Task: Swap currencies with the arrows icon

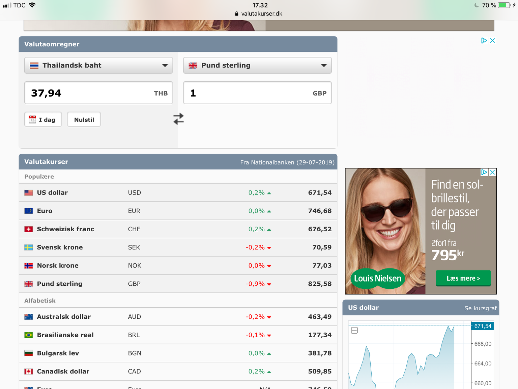Action: [178, 119]
